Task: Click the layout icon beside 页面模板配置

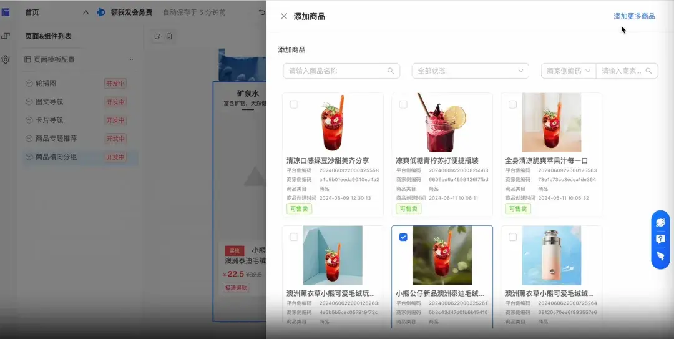Action: (27, 59)
